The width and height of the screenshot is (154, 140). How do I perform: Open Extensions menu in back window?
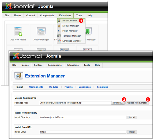(65, 15)
